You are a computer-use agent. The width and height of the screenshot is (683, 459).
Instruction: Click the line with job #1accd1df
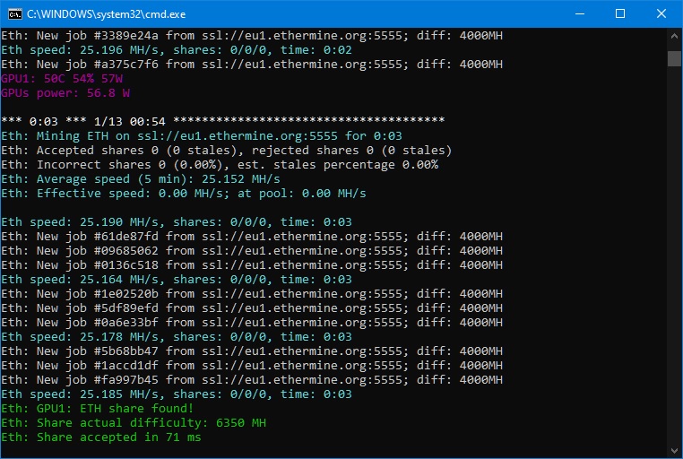coord(252,366)
